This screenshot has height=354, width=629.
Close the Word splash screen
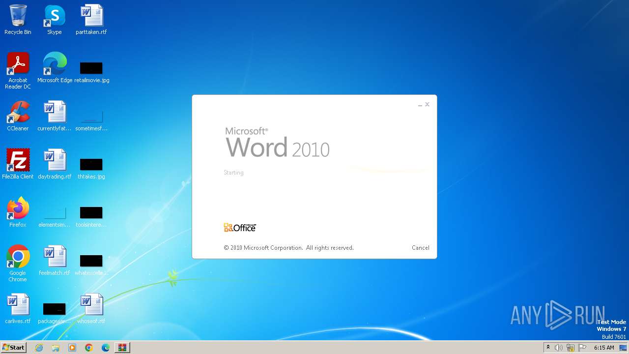pyautogui.click(x=427, y=104)
